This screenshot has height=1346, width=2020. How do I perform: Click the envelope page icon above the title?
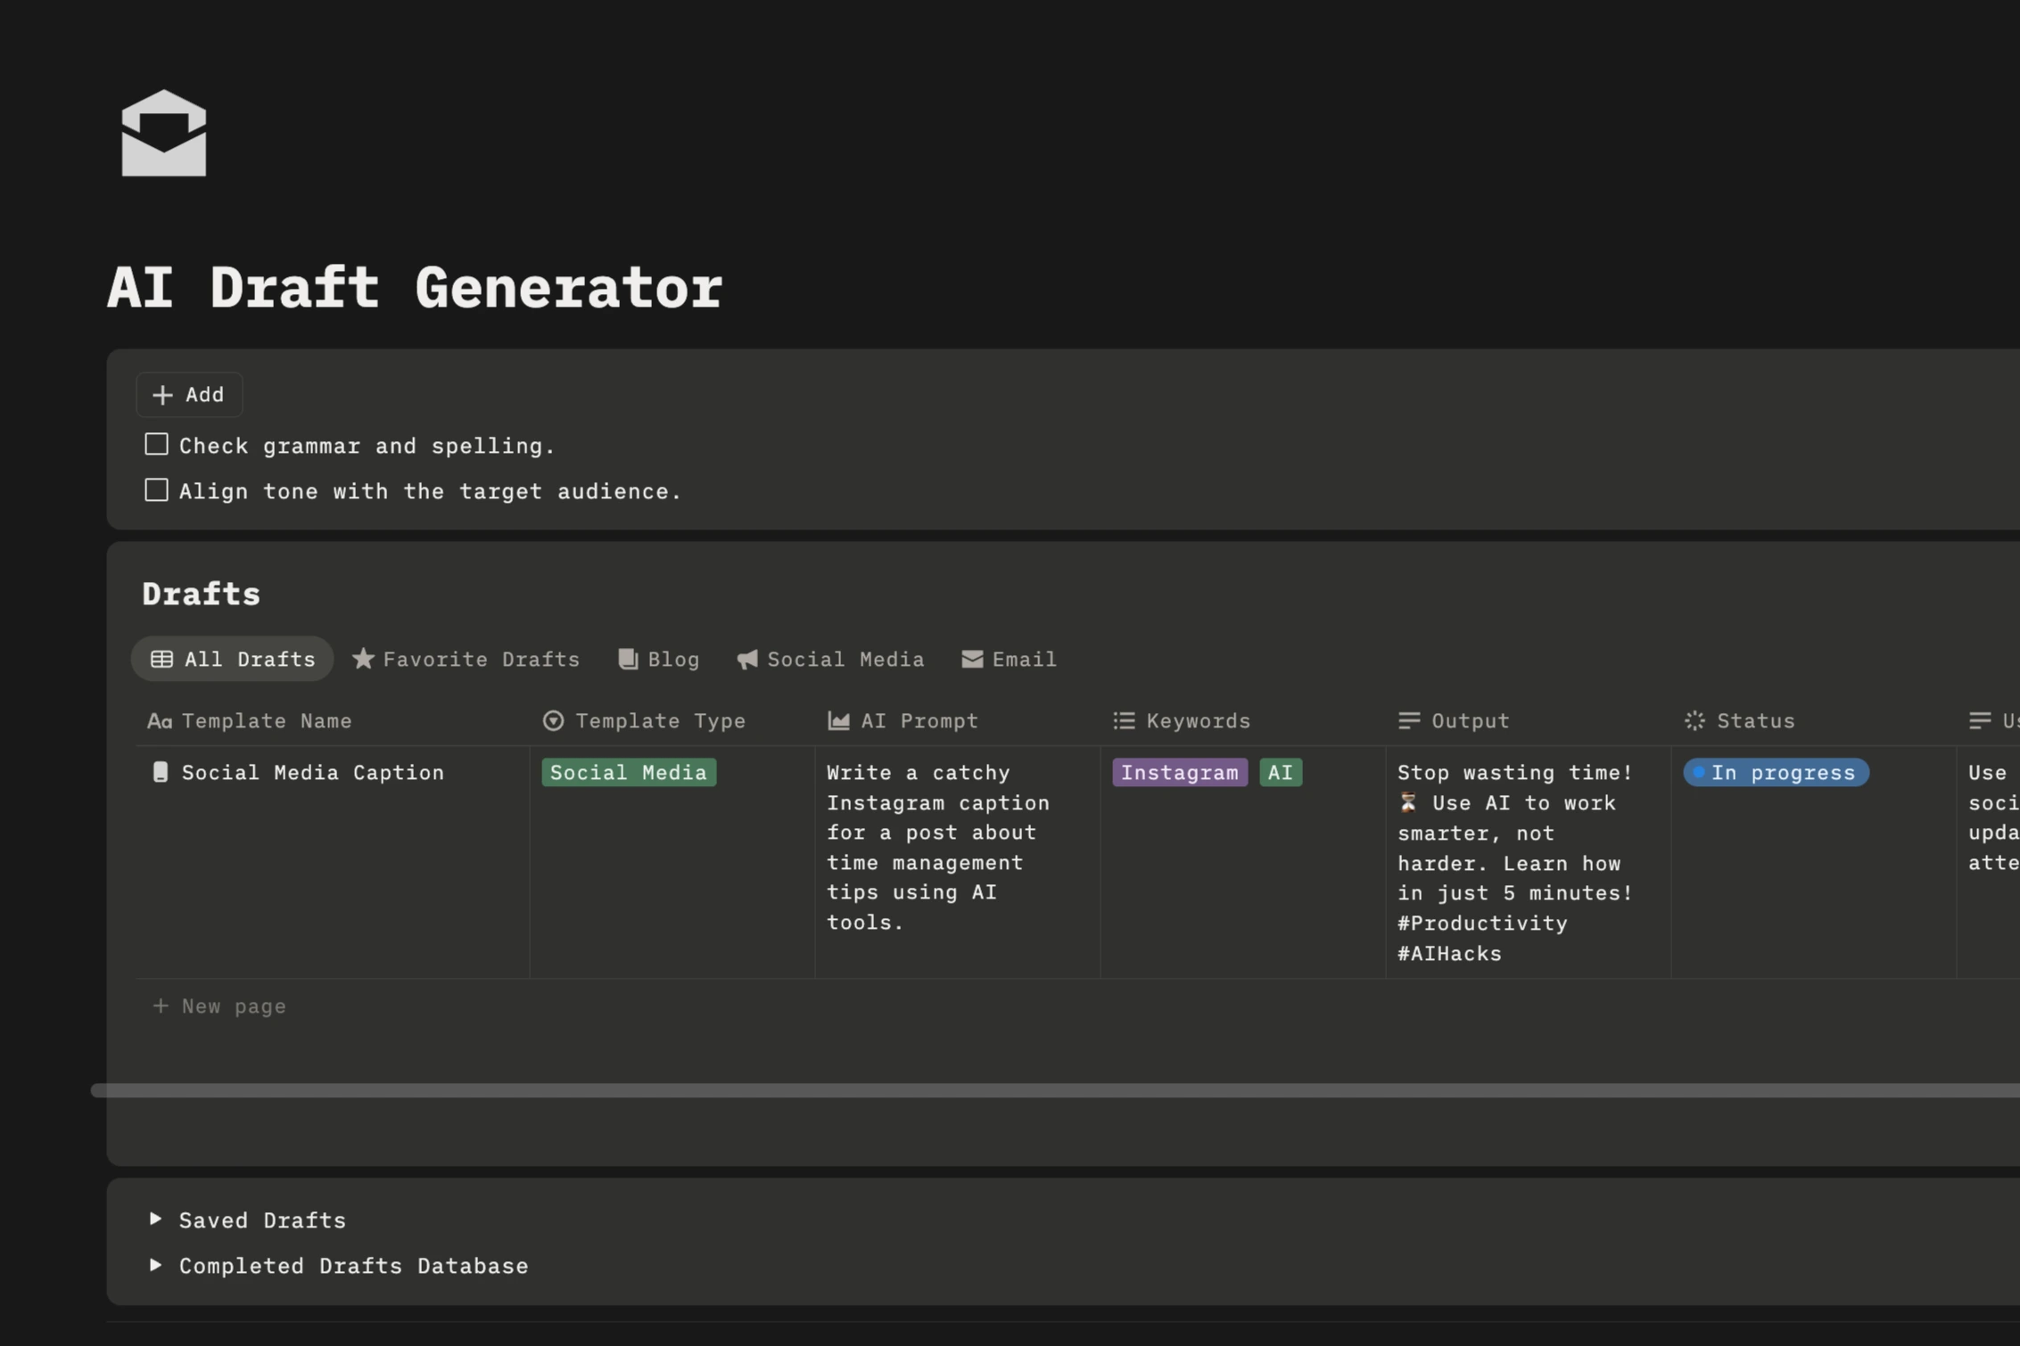click(x=162, y=135)
